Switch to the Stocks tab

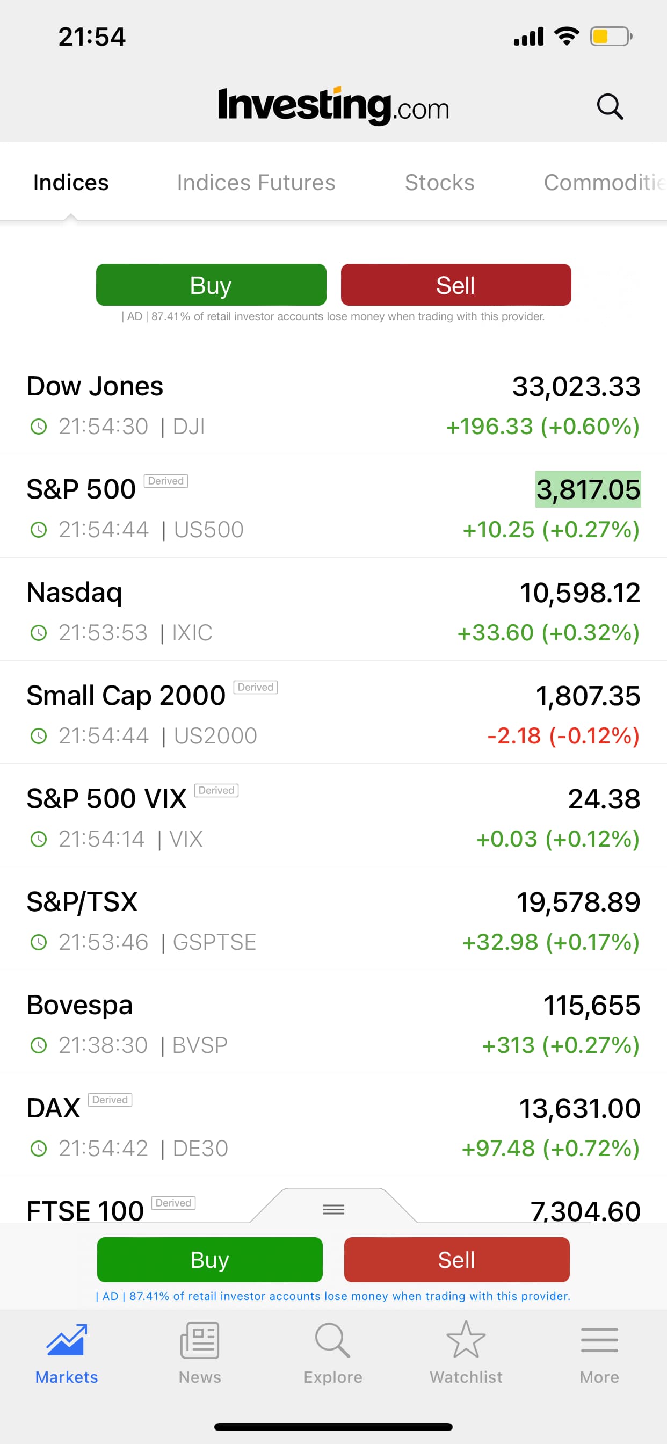coord(439,183)
